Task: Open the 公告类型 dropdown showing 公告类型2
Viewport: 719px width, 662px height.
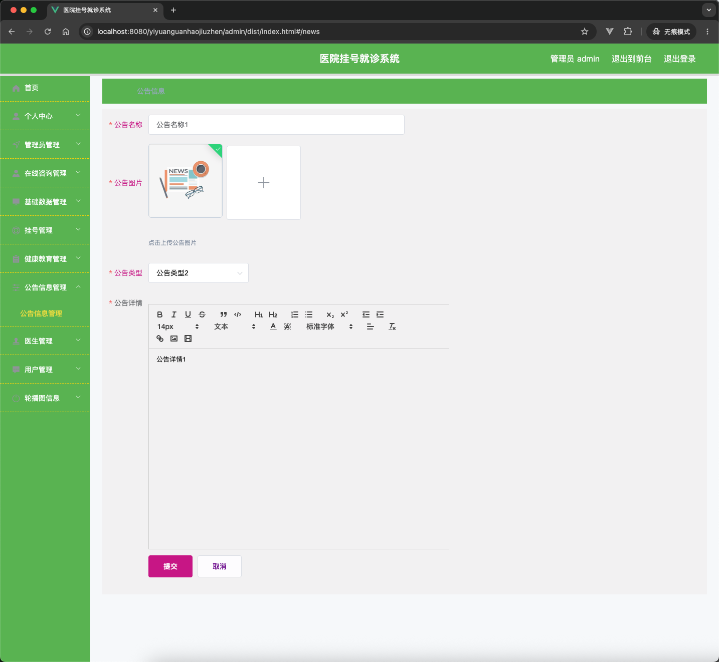Action: coord(199,273)
